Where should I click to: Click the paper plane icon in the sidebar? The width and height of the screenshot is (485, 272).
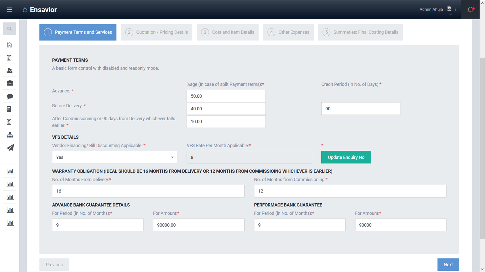[x=10, y=147]
